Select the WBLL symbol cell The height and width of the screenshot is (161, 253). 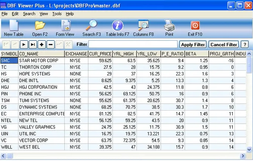9,147
